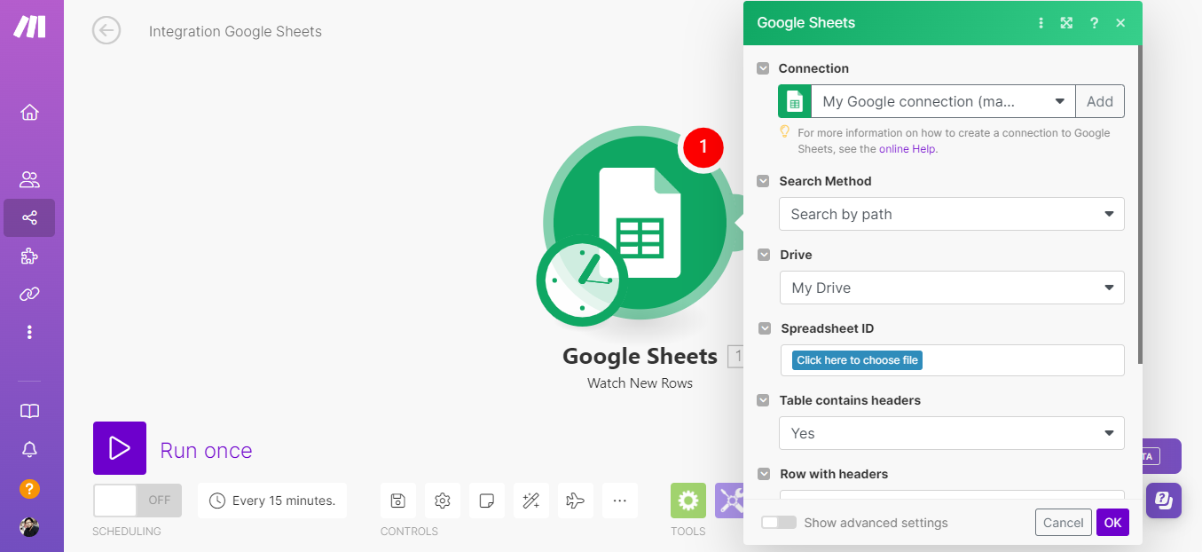
Task: Click here to choose file field
Action: click(x=857, y=360)
